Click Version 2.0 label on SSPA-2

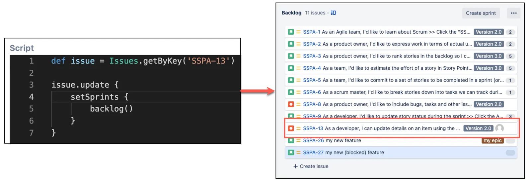pyautogui.click(x=489, y=44)
